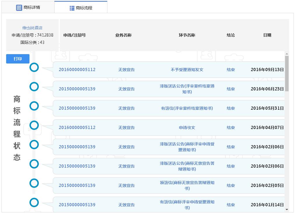Click the 商标详情 document icon
Screen dimensions: 295x213
click(19, 8)
